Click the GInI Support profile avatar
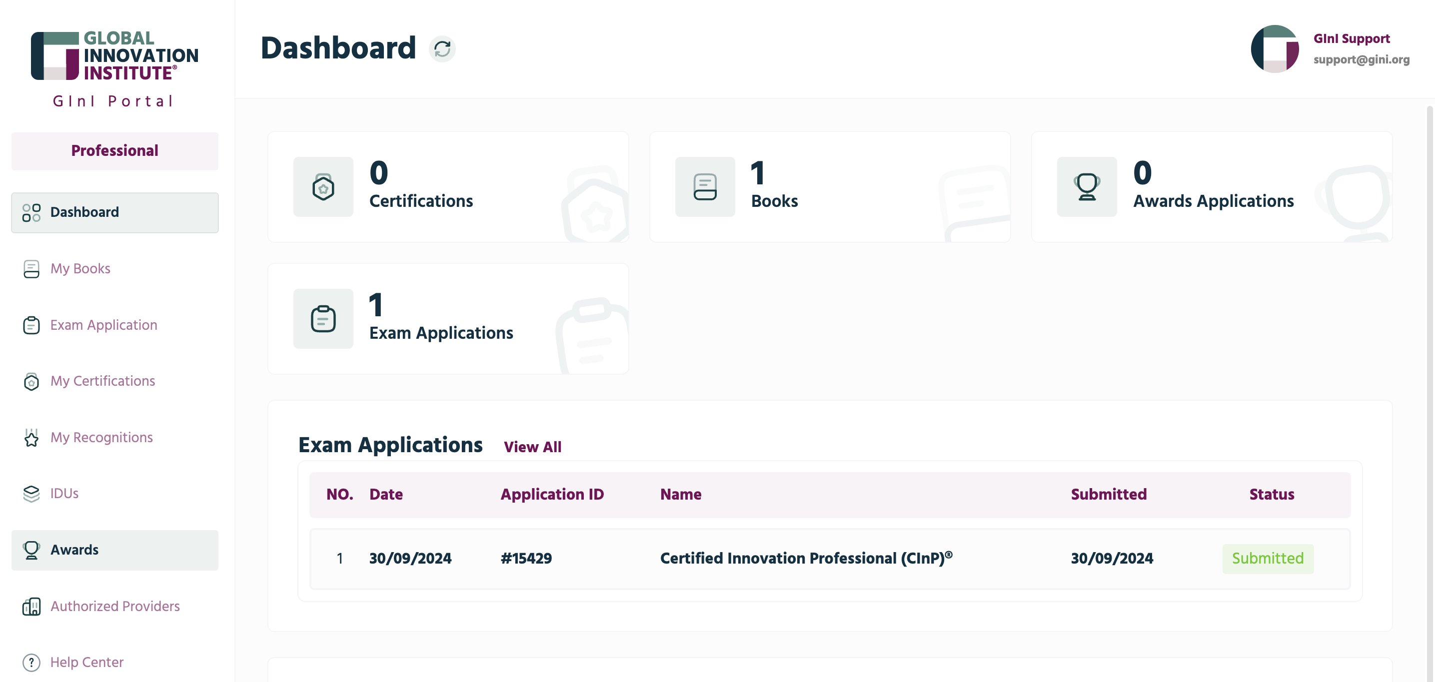Image resolution: width=1435 pixels, height=682 pixels. [x=1275, y=49]
